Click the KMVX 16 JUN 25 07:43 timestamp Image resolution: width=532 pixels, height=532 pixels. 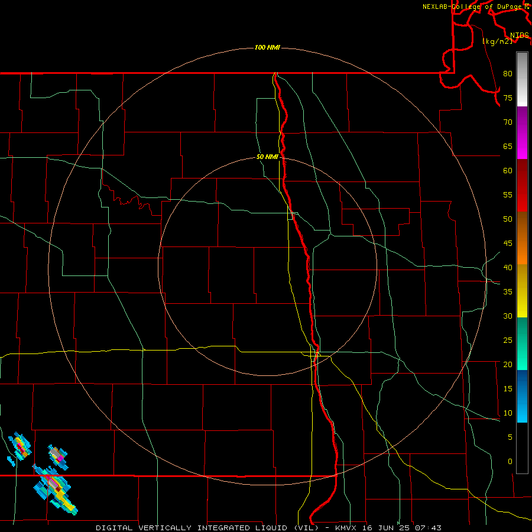coord(388,528)
